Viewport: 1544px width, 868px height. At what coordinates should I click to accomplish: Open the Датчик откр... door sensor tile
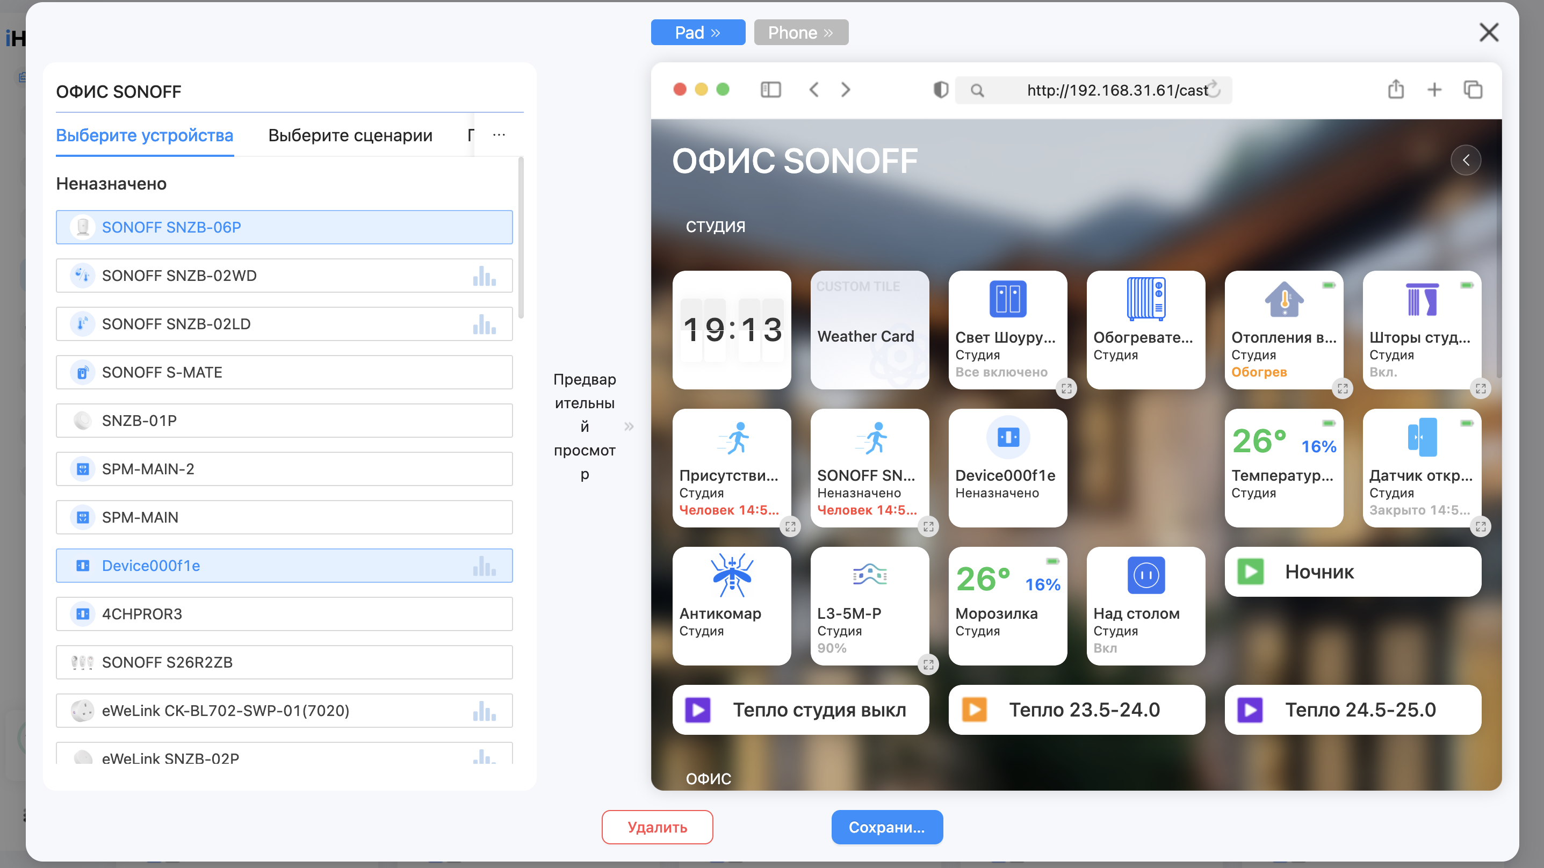[x=1422, y=468]
